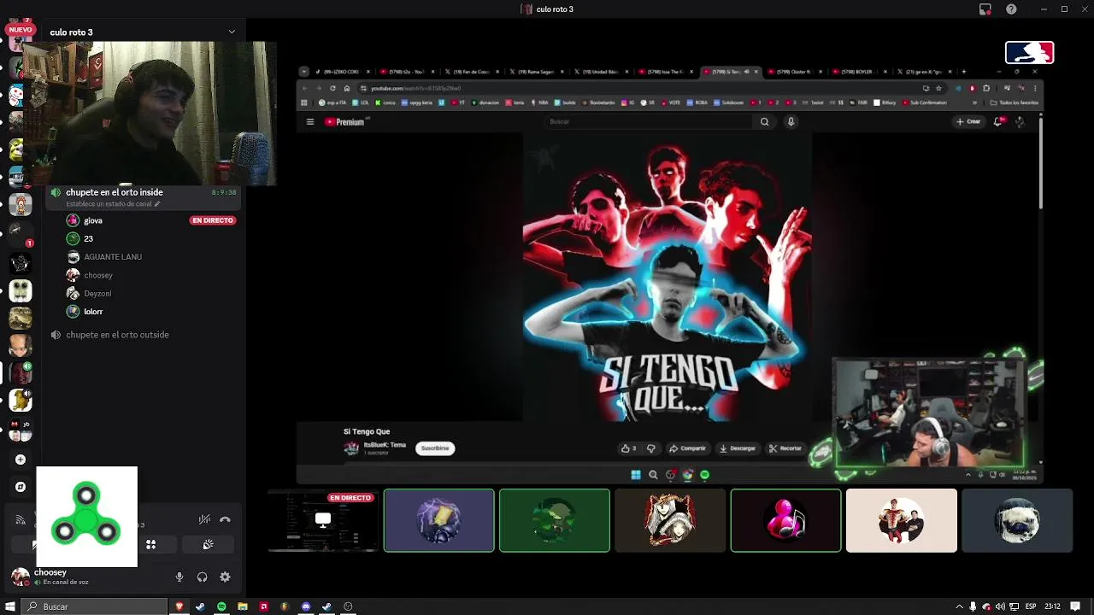Open YouTube hamburger guide menu in stream
Image resolution: width=1094 pixels, height=615 pixels.
point(310,122)
